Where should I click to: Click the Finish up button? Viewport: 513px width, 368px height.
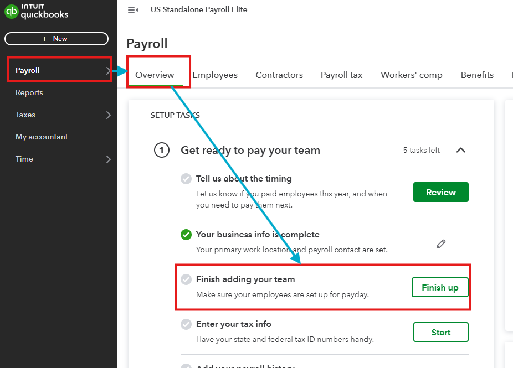pyautogui.click(x=440, y=287)
